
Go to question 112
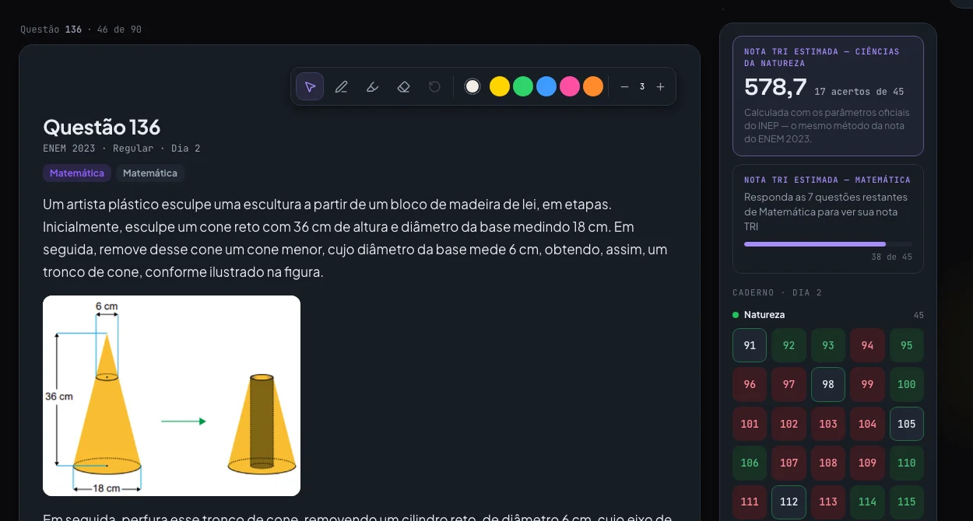tap(789, 502)
